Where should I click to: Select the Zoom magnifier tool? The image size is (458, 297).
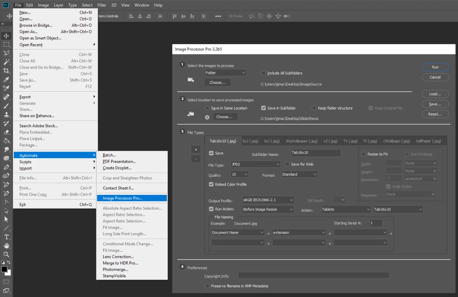coord(6,254)
